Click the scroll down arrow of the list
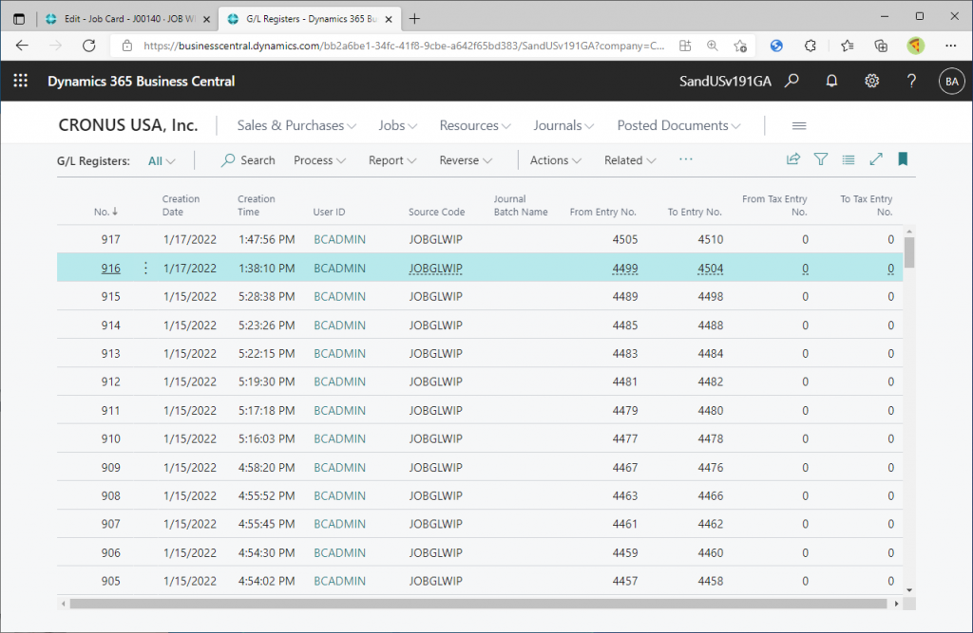This screenshot has width=973, height=633. (x=909, y=590)
